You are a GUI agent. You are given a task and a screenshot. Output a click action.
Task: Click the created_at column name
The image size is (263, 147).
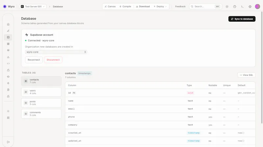click(75, 133)
